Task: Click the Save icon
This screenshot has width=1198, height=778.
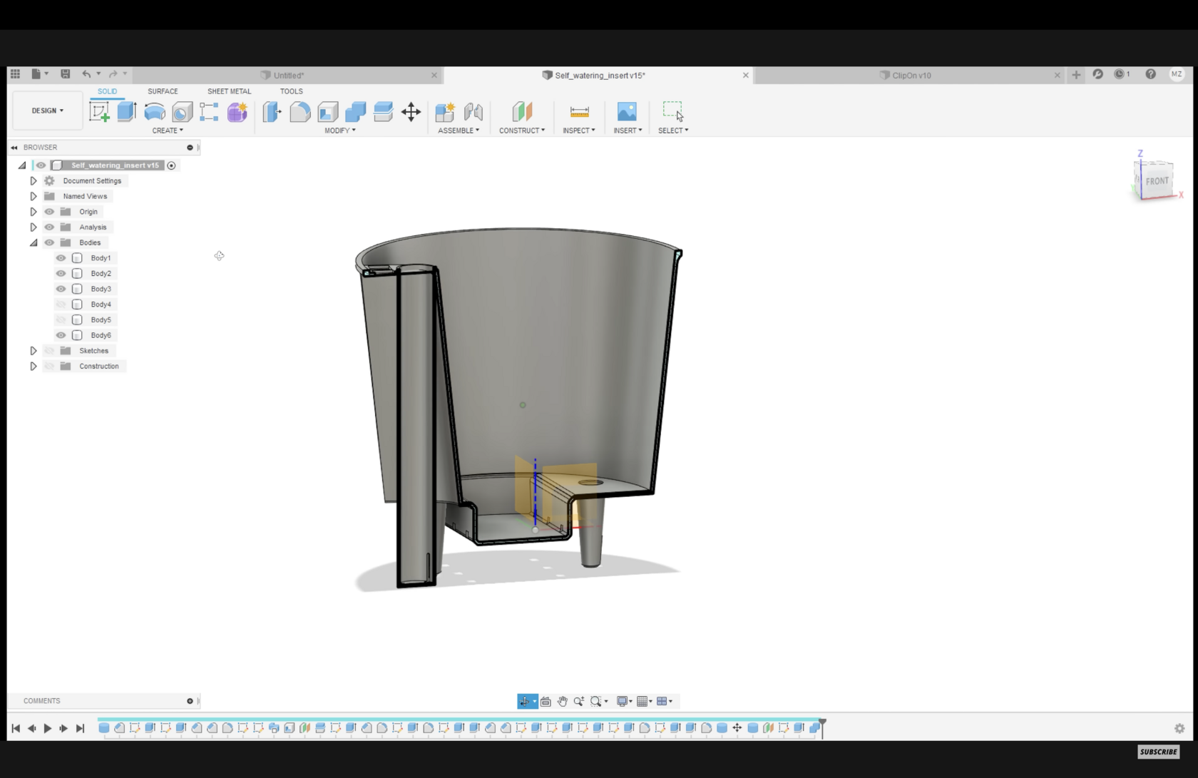Action: [x=65, y=74]
